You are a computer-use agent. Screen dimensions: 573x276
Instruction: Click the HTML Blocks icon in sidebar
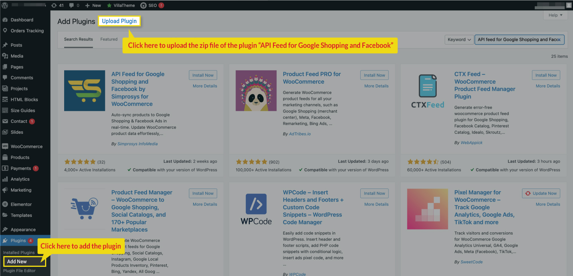click(x=5, y=99)
